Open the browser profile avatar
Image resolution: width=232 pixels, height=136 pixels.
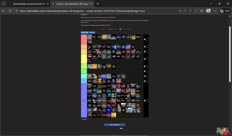[x=208, y=11]
